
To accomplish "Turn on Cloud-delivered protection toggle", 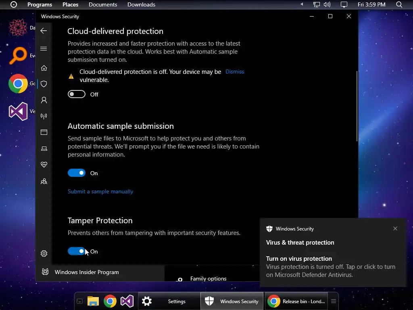I will pos(77,94).
